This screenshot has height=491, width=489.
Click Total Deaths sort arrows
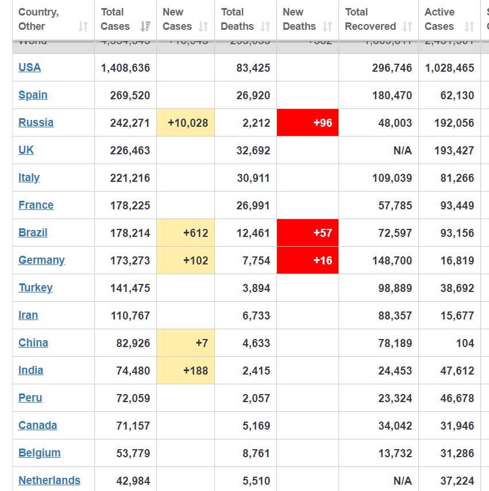coord(265,26)
